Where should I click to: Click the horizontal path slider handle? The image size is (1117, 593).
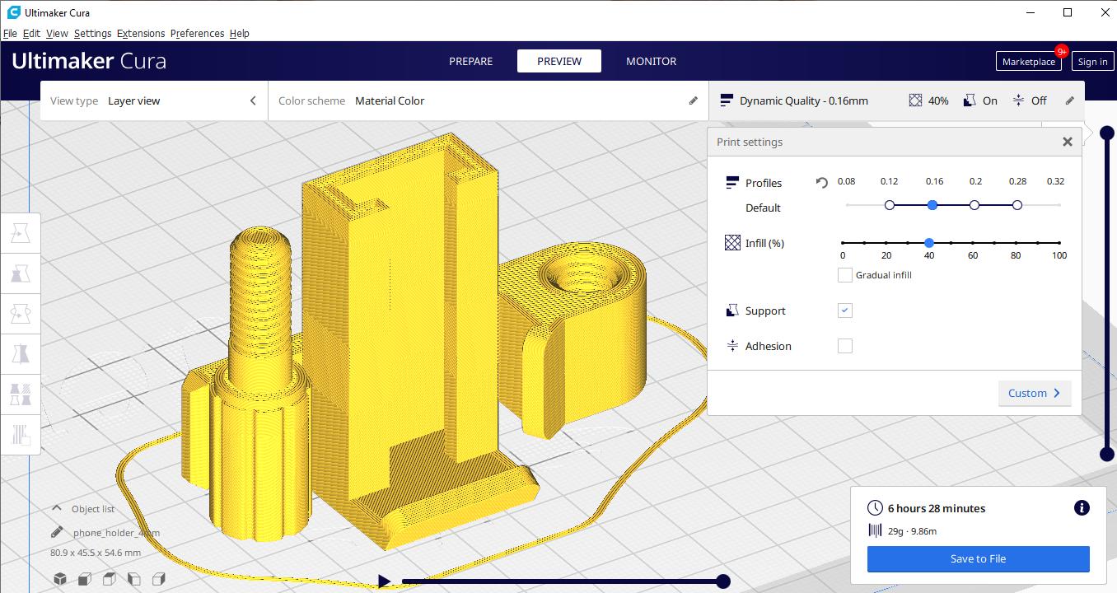click(723, 581)
